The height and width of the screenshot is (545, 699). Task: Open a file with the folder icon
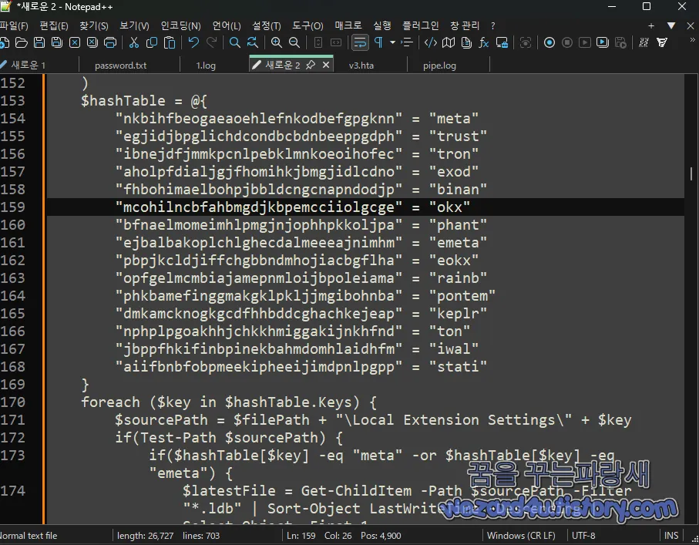click(22, 43)
